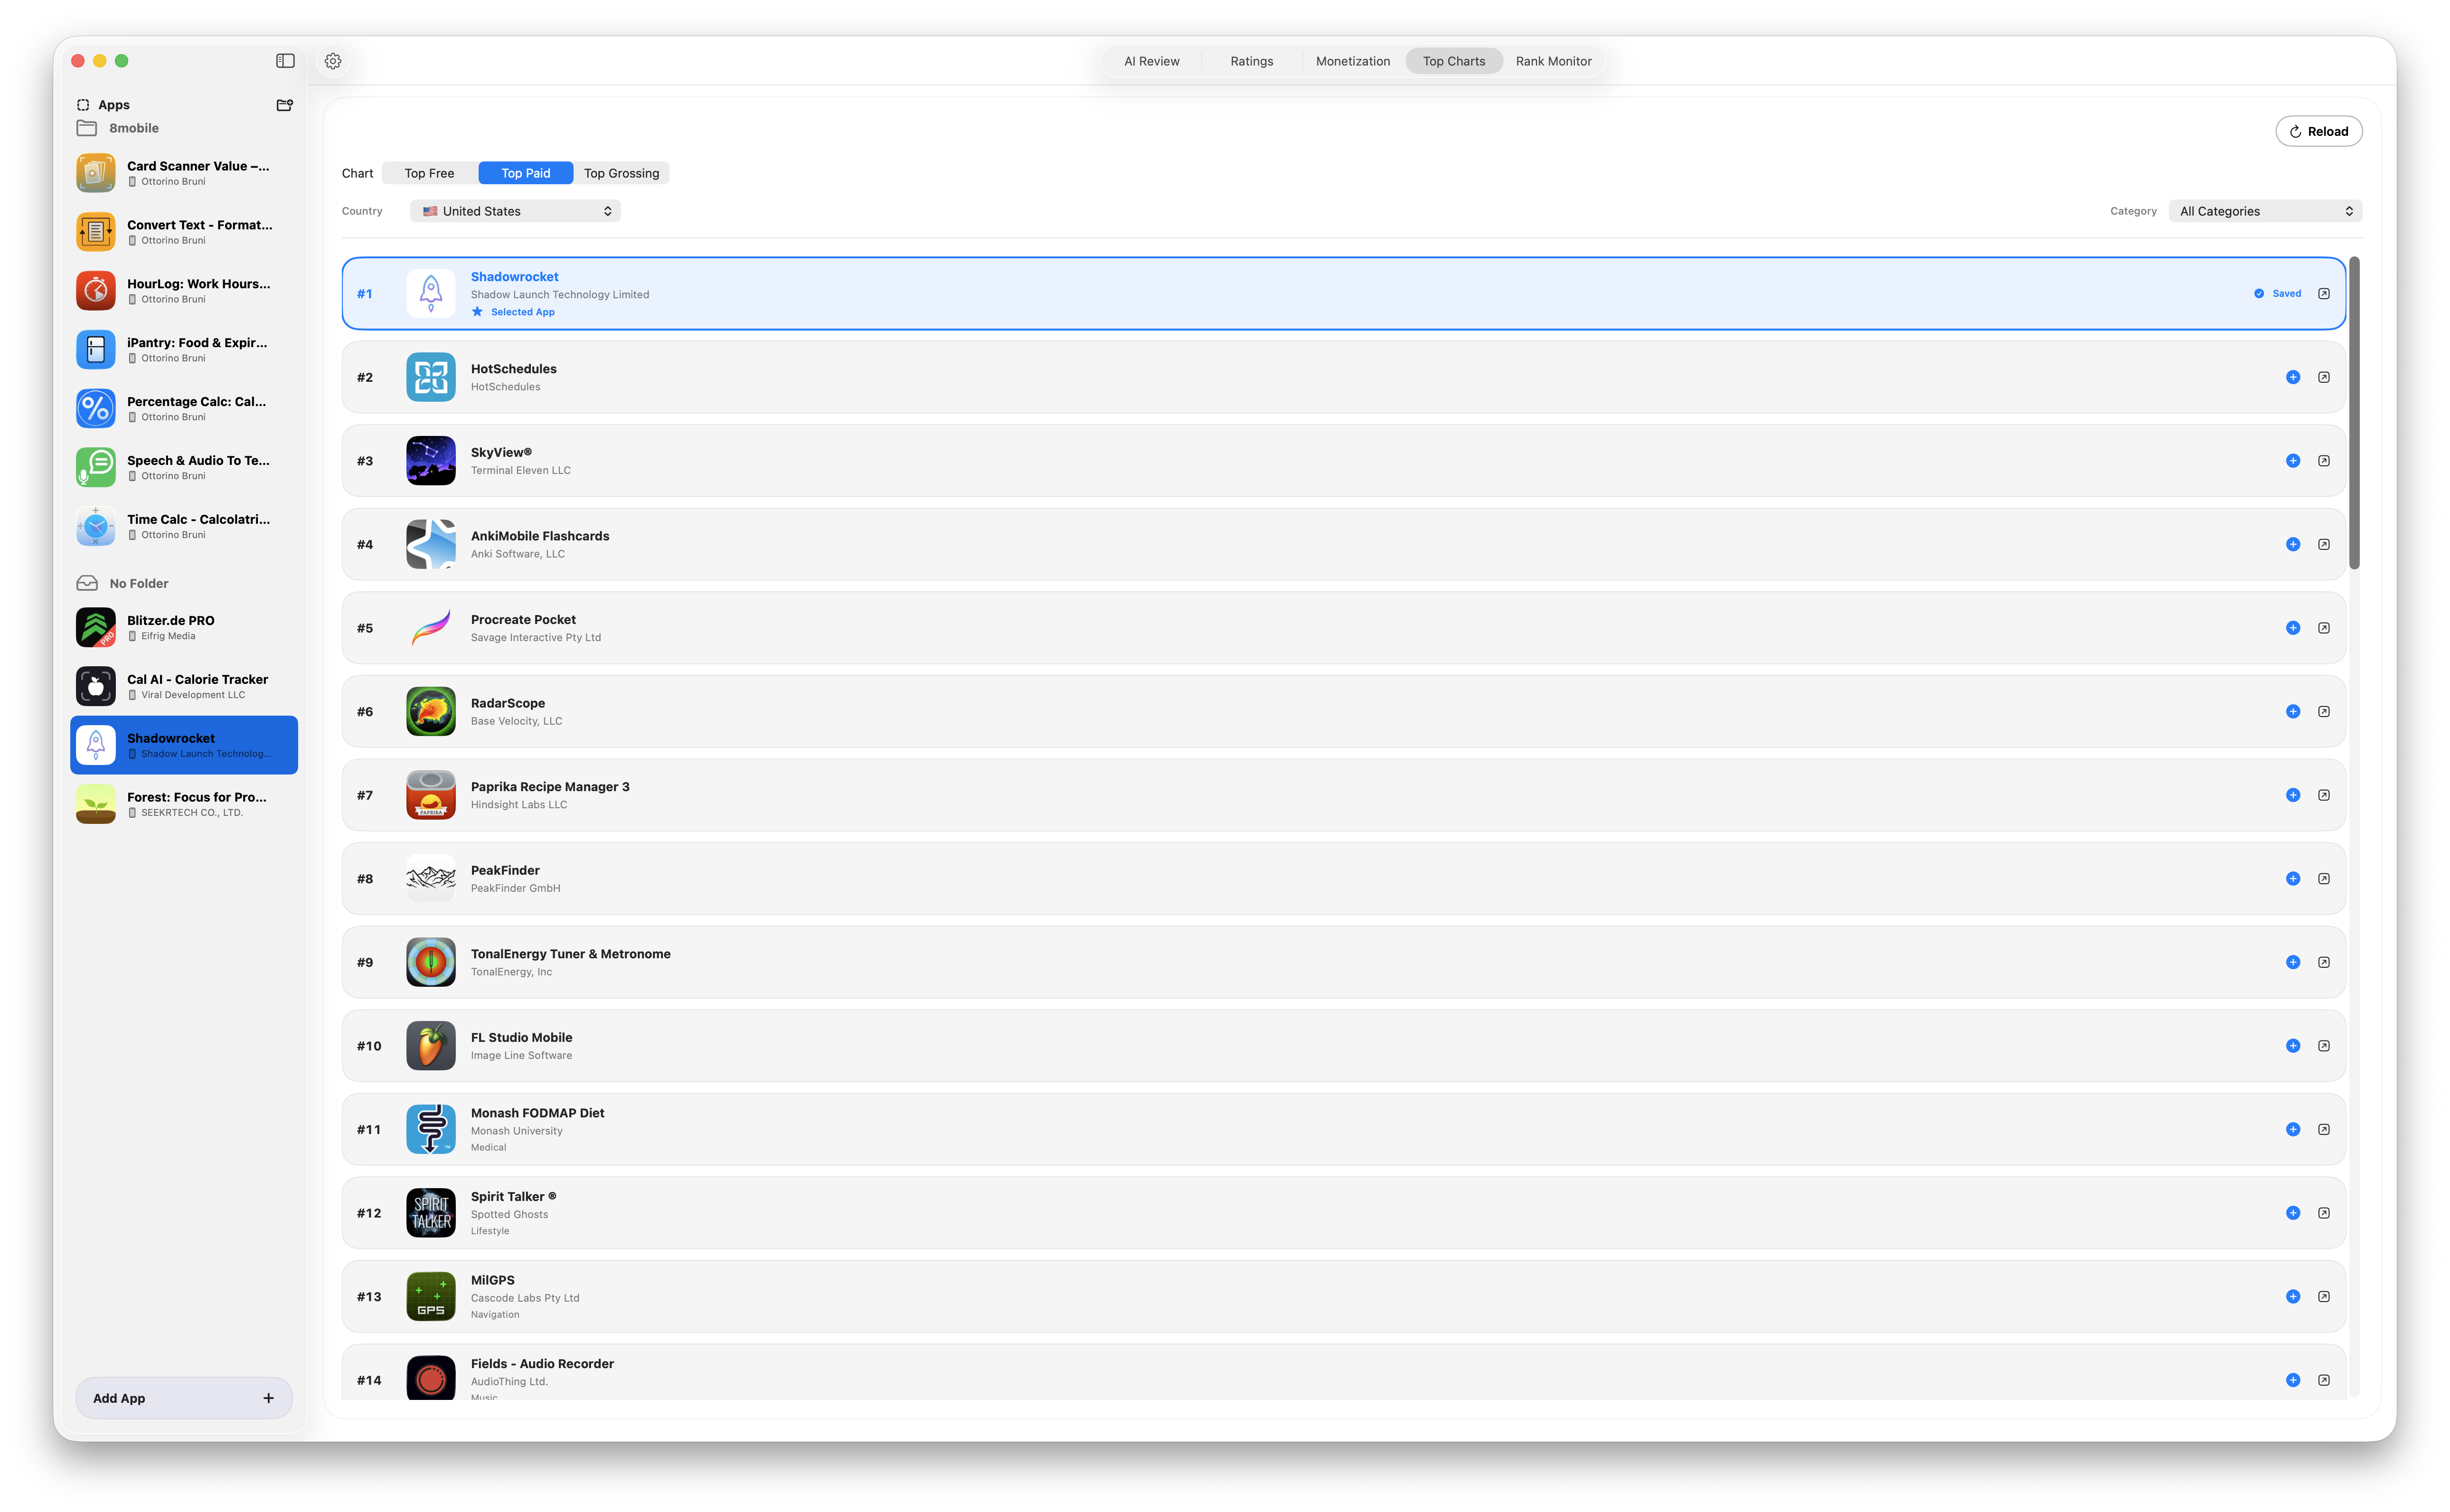The width and height of the screenshot is (2450, 1512).
Task: Click the AnkiMobile Flashcards app thumbnail
Action: point(431,544)
